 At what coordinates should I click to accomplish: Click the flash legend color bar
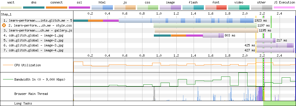(x=193, y=8)
